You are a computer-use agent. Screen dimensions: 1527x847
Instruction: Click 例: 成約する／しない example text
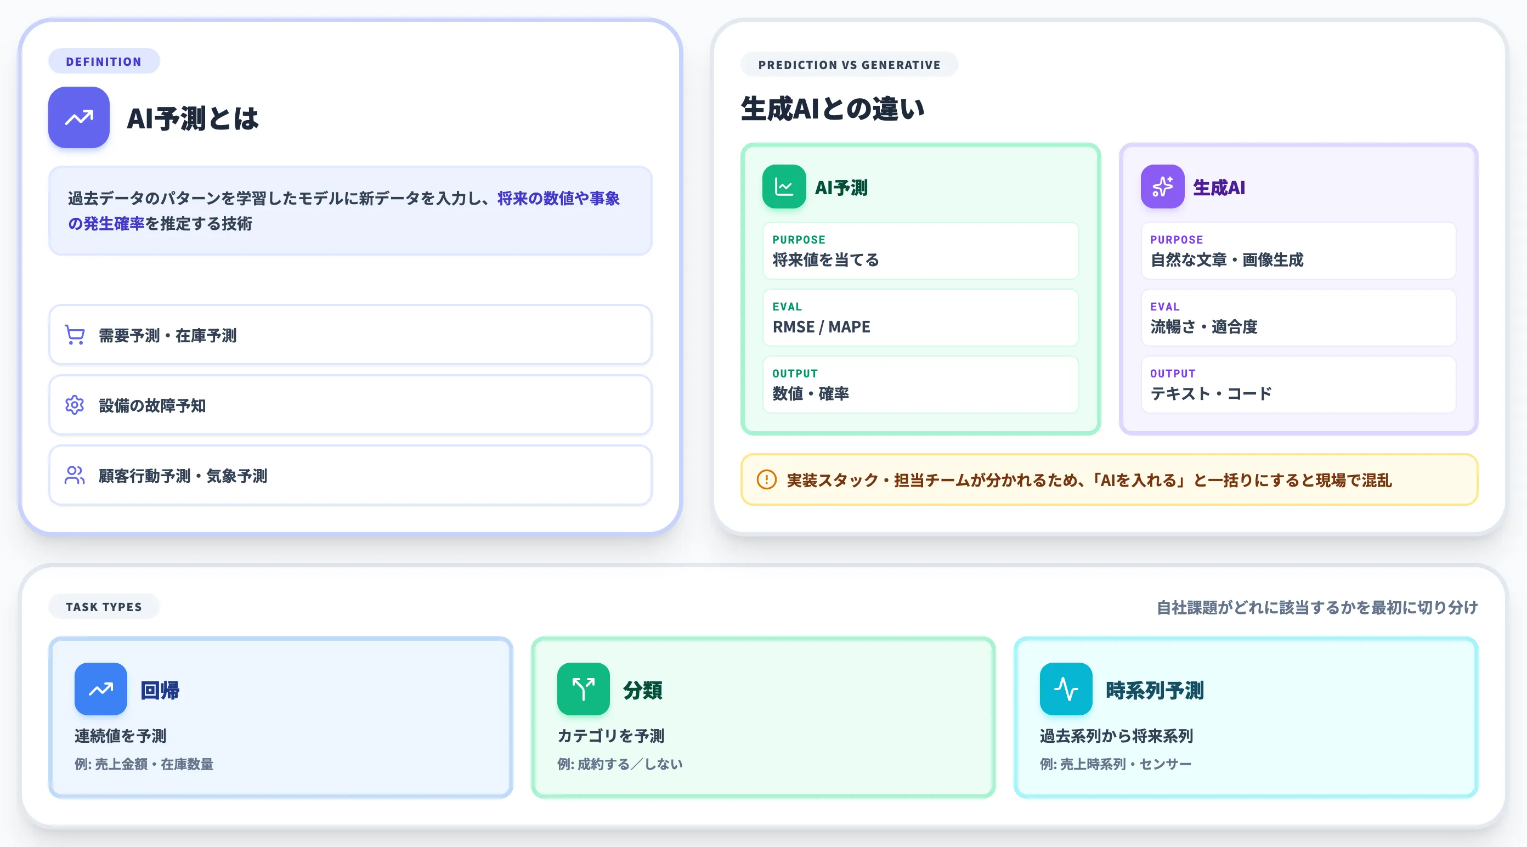tap(620, 764)
